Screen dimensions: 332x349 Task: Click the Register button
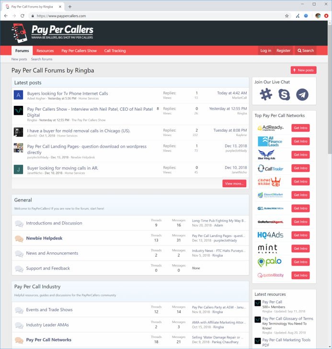pos(283,51)
